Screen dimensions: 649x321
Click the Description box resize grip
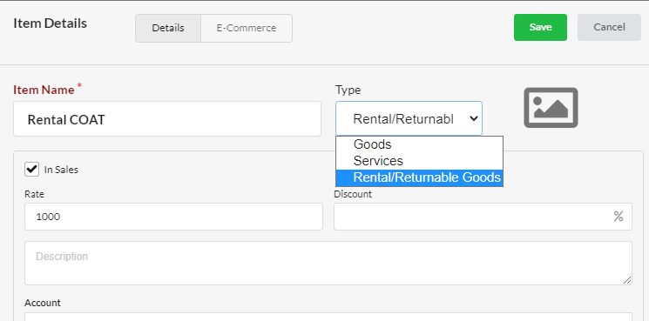tap(627, 280)
